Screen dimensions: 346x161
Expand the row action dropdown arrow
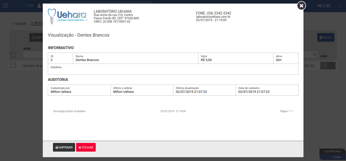332,66
